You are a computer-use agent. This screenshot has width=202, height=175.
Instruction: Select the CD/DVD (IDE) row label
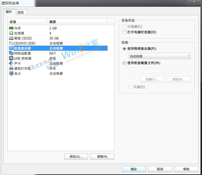[x=25, y=43]
